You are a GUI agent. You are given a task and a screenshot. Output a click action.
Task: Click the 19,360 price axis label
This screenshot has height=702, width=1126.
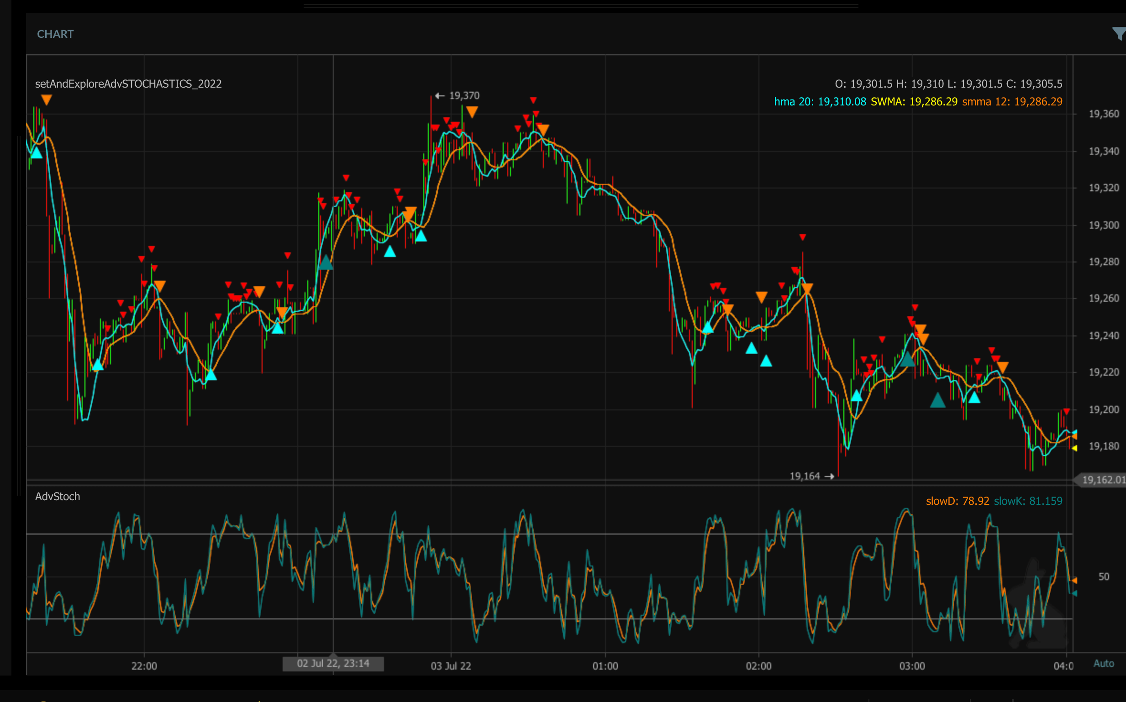[1104, 114]
